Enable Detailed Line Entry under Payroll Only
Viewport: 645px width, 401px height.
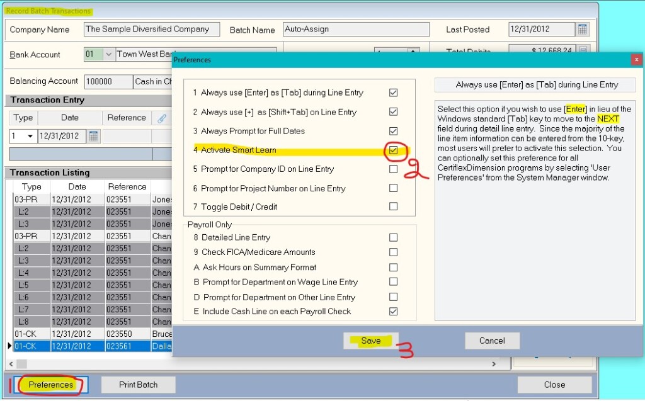coord(393,238)
